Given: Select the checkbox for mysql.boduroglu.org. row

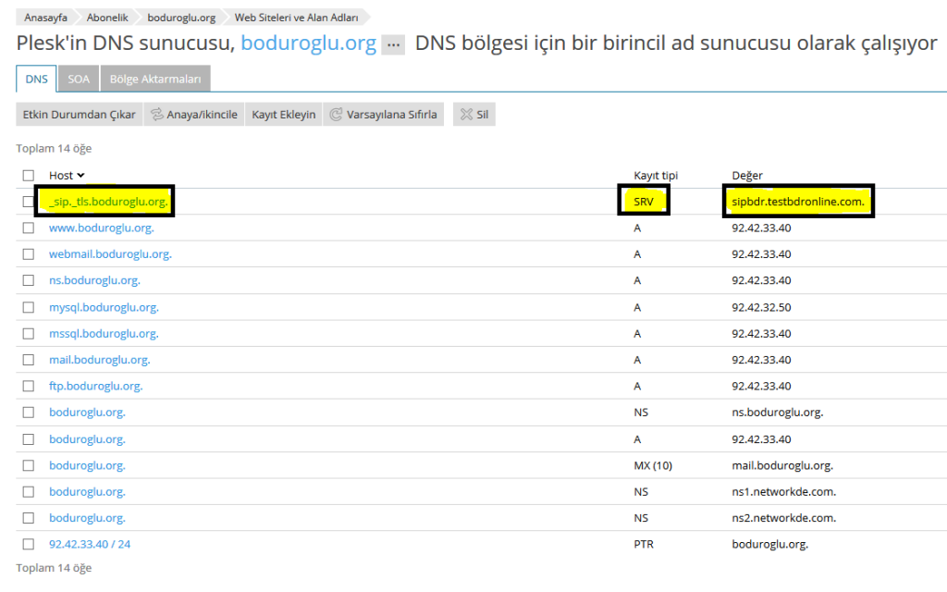Looking at the screenshot, I should (x=29, y=307).
